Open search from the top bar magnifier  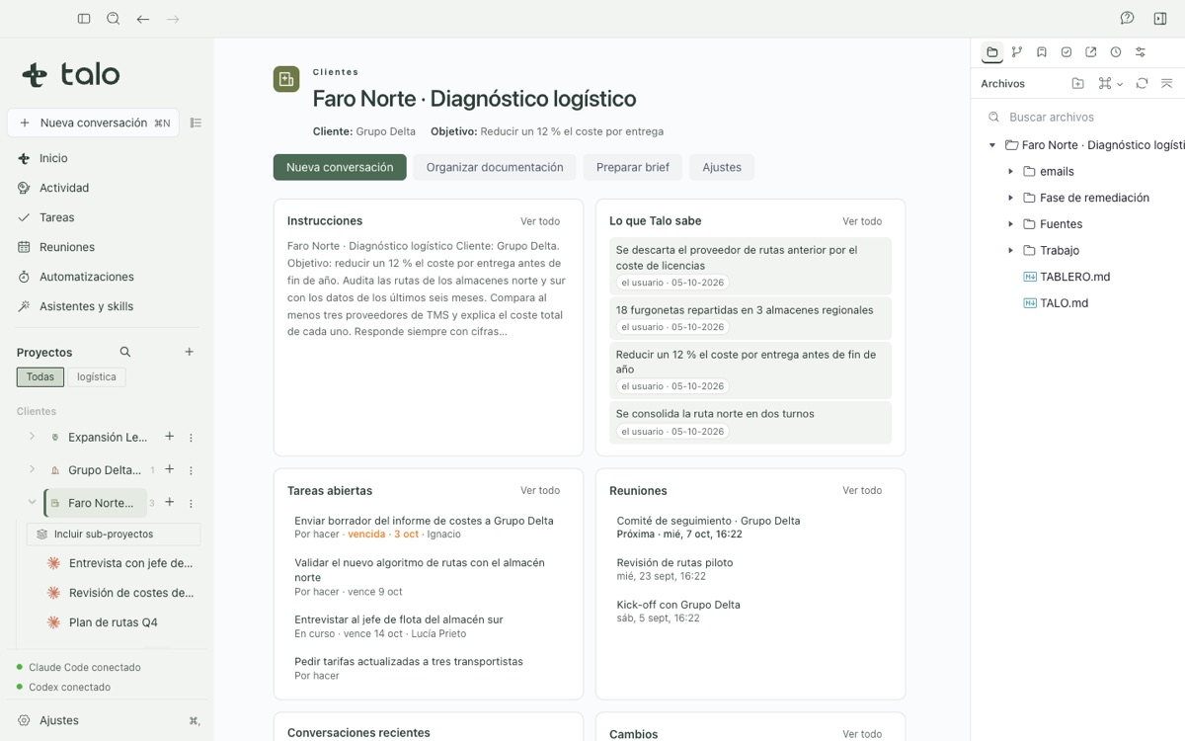114,19
